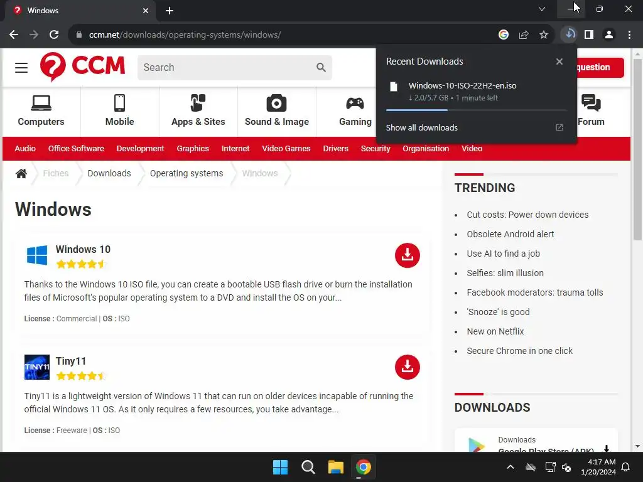Open the Chrome side panel
643x482 pixels.
coord(589,35)
